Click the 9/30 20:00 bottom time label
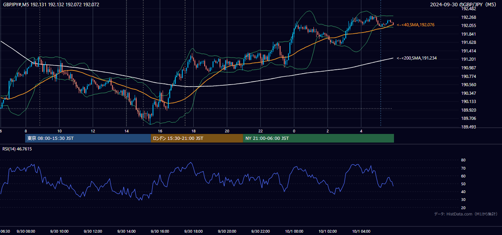 pos(227,231)
